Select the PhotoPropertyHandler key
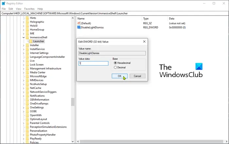The height and width of the screenshot is (144, 229). tap(43, 134)
